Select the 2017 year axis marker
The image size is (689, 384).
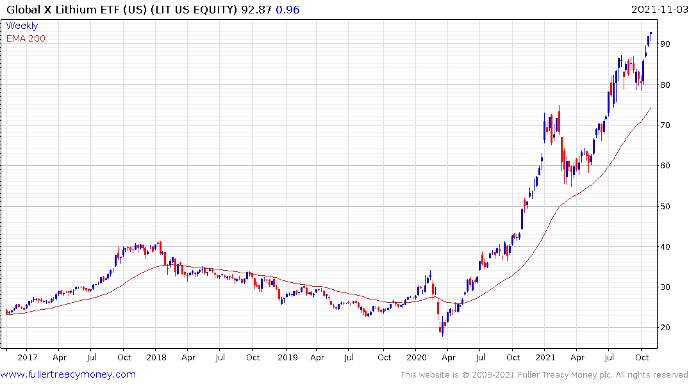pos(28,357)
